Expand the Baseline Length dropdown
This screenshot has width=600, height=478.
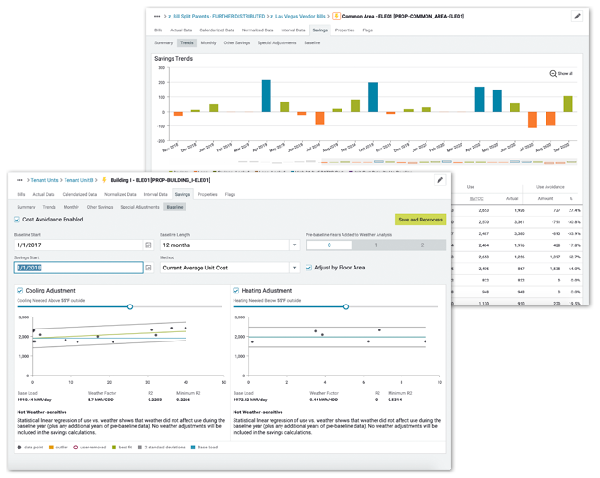[x=294, y=245]
